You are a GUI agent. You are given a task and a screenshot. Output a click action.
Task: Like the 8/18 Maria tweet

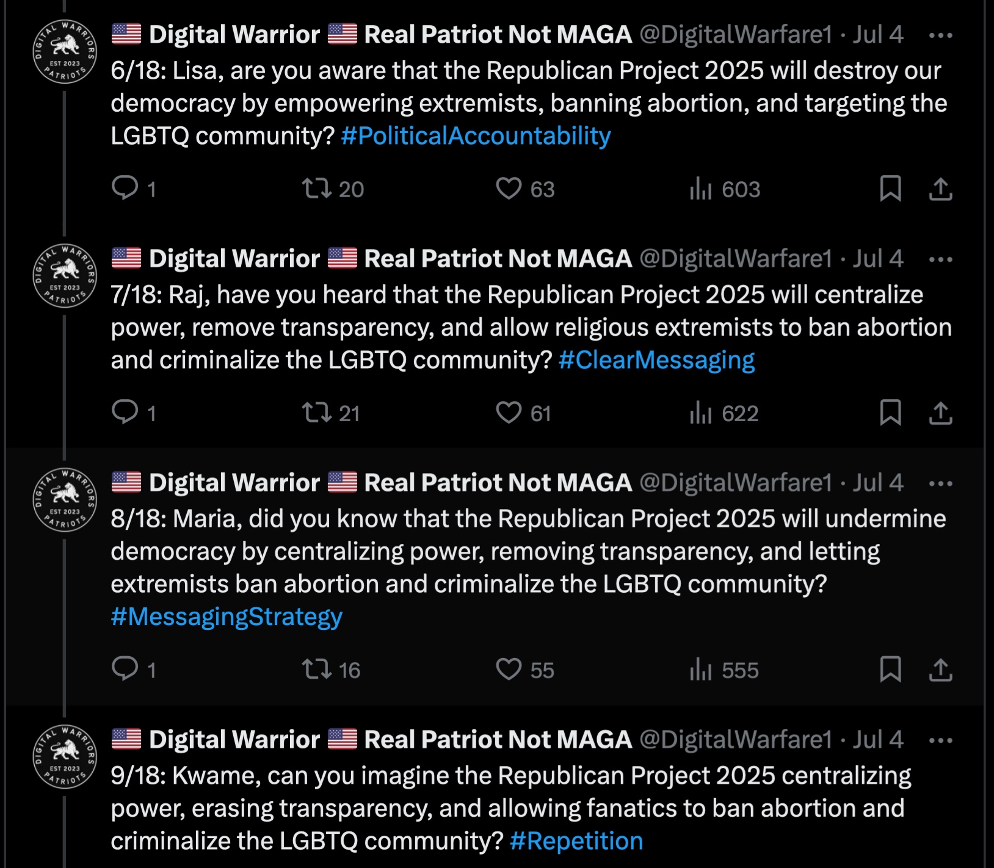point(509,670)
